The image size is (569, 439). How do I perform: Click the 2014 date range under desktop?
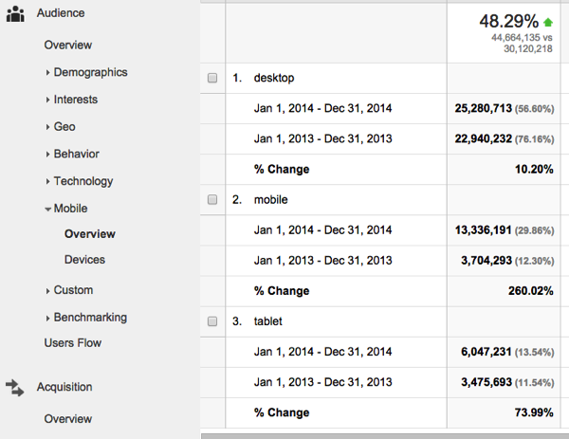(323, 108)
